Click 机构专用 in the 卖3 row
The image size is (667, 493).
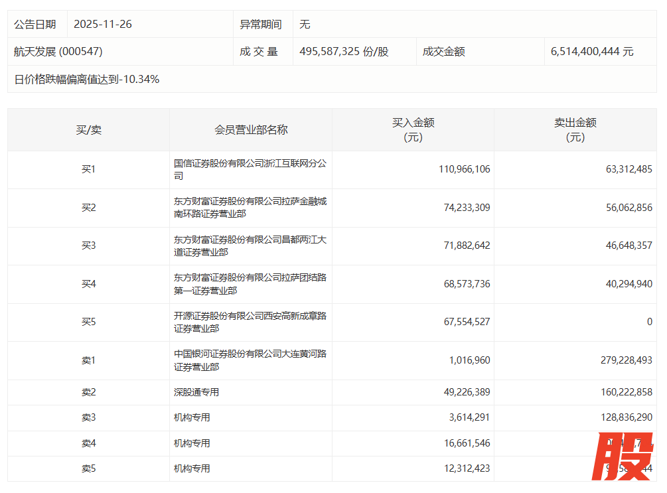click(192, 417)
